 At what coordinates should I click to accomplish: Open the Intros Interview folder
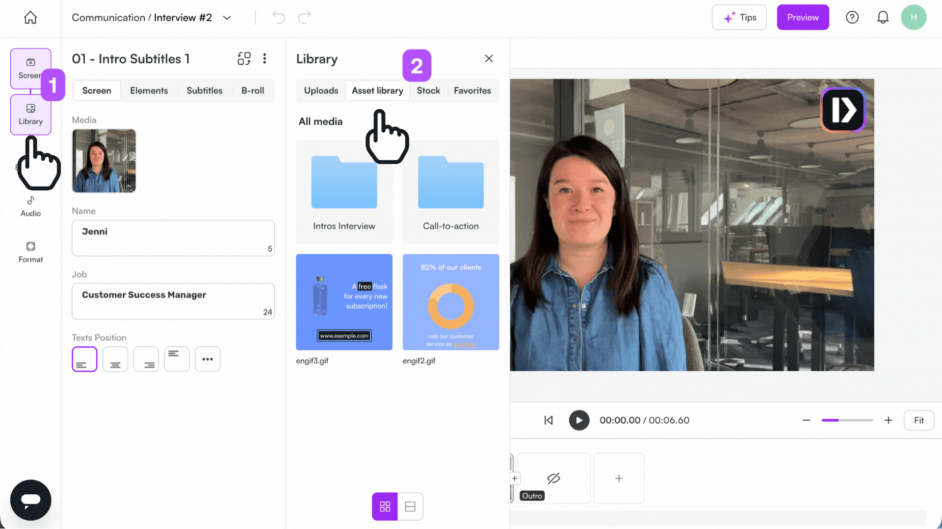[x=344, y=191]
